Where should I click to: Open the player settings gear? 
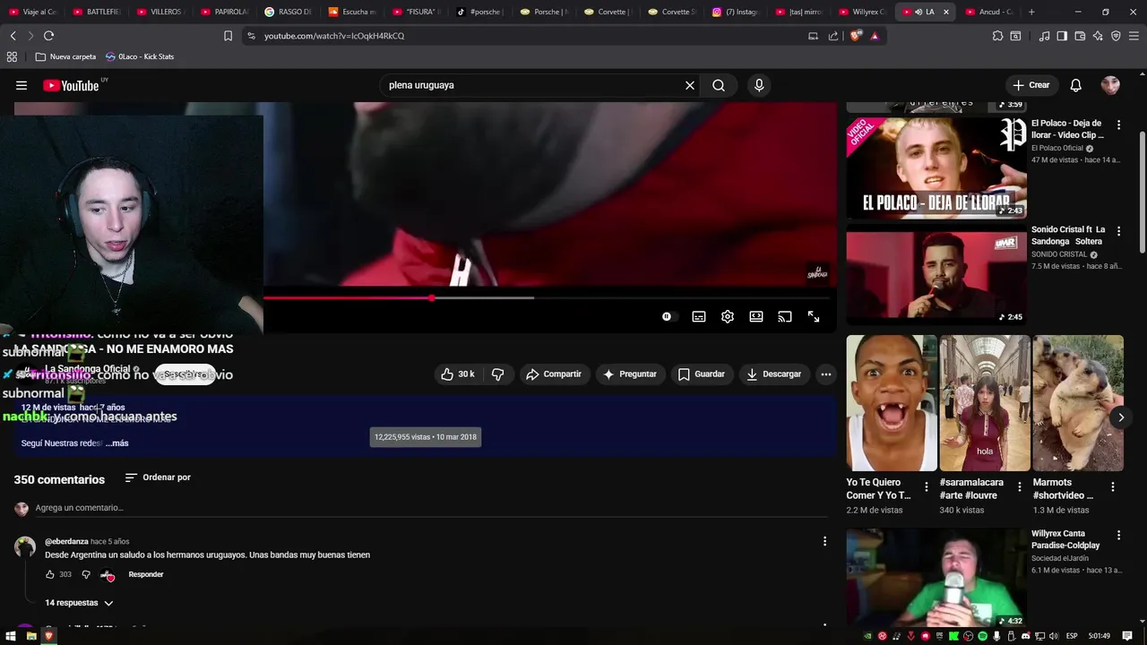[x=728, y=316]
